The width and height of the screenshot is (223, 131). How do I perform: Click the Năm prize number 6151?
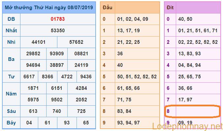tap(57, 88)
